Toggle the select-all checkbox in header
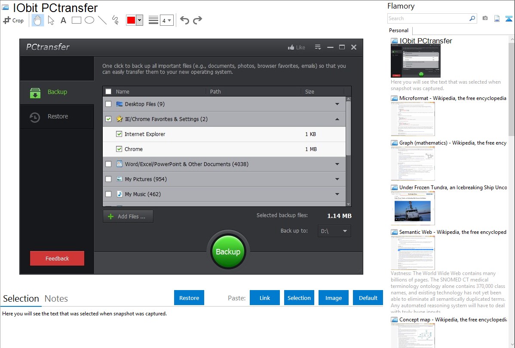This screenshot has height=348, width=515. pyautogui.click(x=108, y=91)
